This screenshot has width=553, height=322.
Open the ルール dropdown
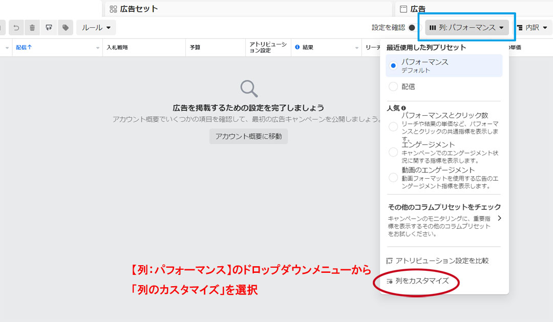coord(96,28)
